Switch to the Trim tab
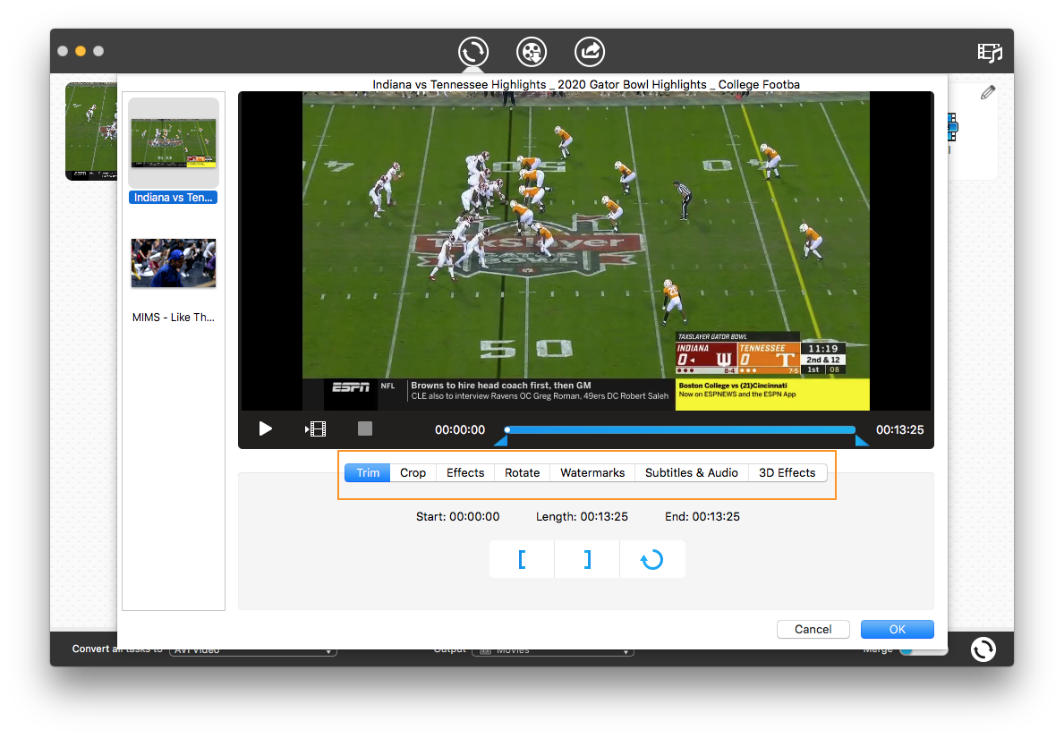 368,473
